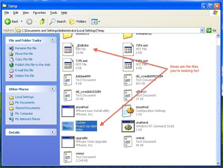Open the Favorites menu

pos(40,13)
